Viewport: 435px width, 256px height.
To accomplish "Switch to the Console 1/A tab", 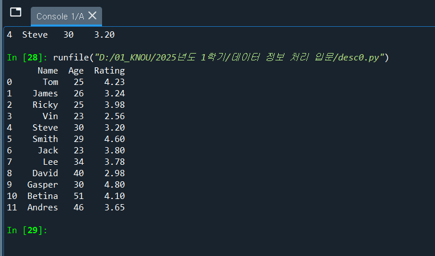I will [x=59, y=17].
